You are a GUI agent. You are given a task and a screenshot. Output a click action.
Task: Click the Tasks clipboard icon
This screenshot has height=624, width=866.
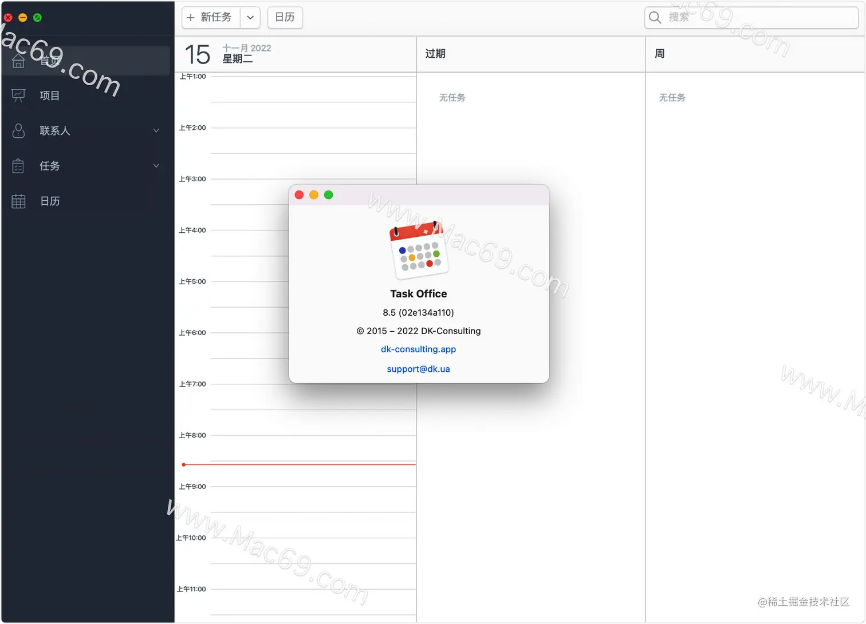click(x=18, y=166)
